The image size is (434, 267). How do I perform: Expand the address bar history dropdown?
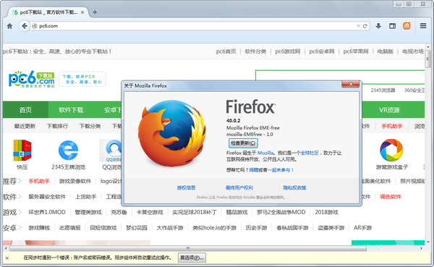pyautogui.click(x=358, y=26)
